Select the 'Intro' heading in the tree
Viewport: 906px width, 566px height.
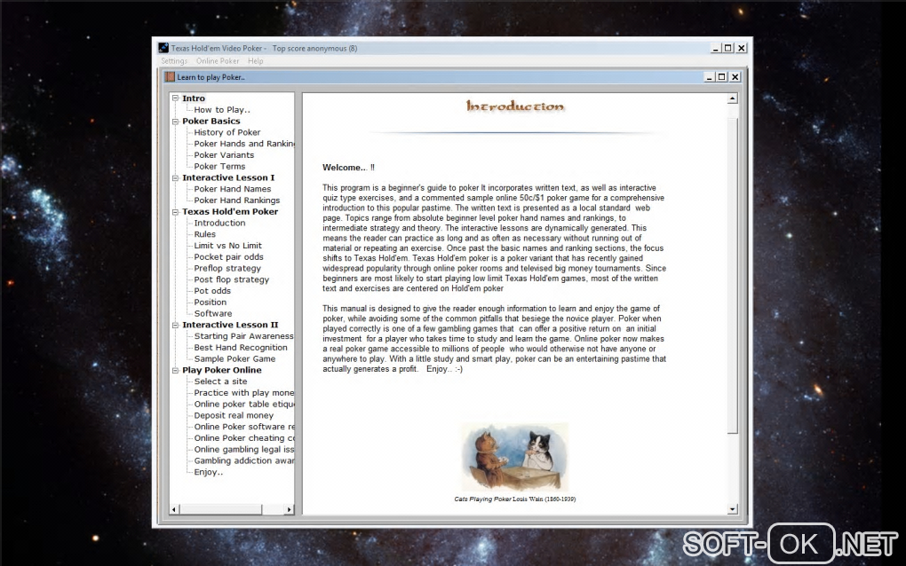[x=194, y=98]
